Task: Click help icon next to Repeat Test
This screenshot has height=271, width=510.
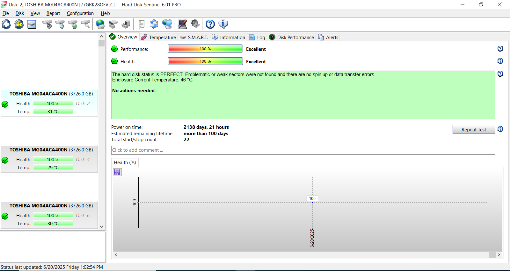Action: pyautogui.click(x=500, y=129)
